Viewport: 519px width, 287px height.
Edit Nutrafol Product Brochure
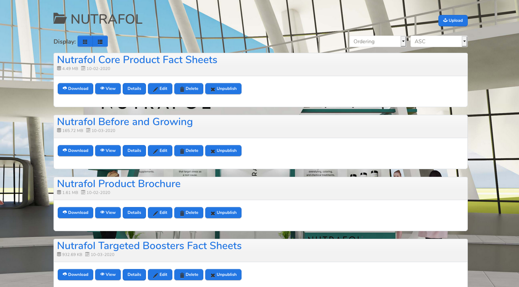160,213
